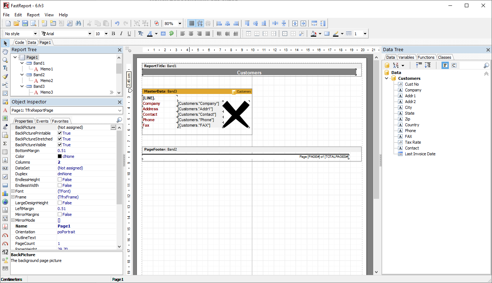
Task: Click the Align text left icon
Action: tap(183, 34)
